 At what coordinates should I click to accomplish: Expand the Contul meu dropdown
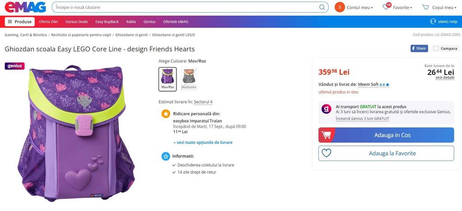(360, 7)
